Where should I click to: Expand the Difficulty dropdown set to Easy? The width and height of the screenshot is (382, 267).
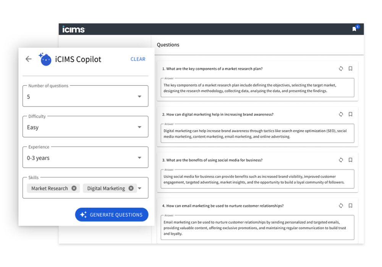pos(139,127)
